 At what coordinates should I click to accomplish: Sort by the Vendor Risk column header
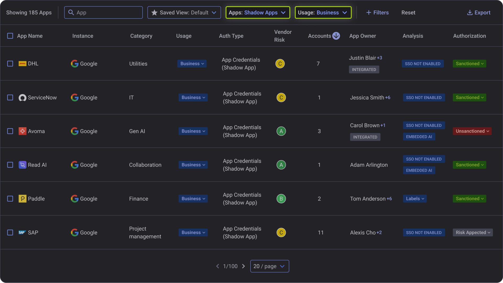[x=283, y=36]
